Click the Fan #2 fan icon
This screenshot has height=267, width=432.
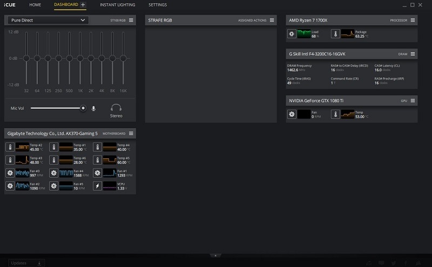click(10, 186)
